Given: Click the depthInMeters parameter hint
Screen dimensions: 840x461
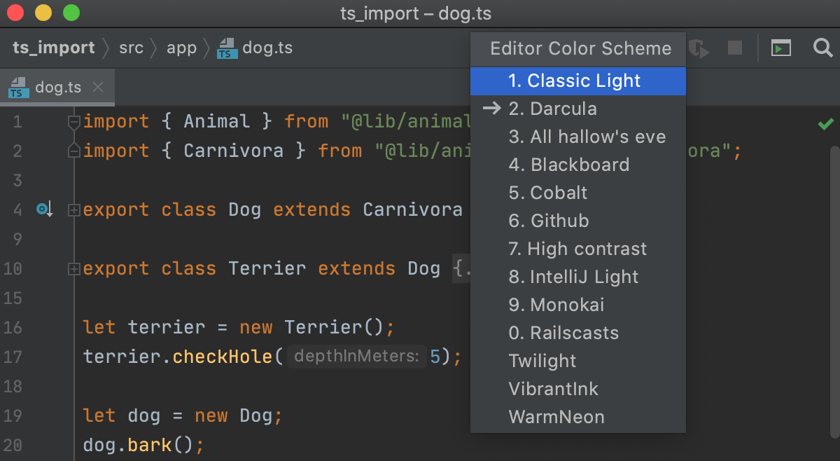Looking at the screenshot, I should click(357, 357).
